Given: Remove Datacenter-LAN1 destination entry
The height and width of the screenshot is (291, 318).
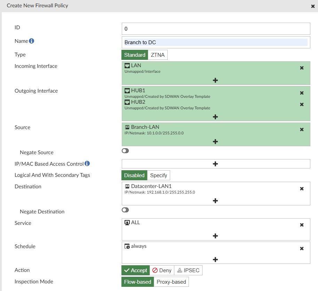Looking at the screenshot, I should (302, 189).
